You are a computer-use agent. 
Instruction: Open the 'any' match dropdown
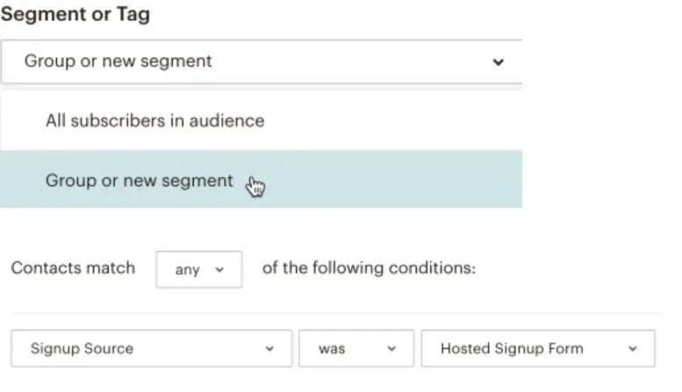point(199,269)
